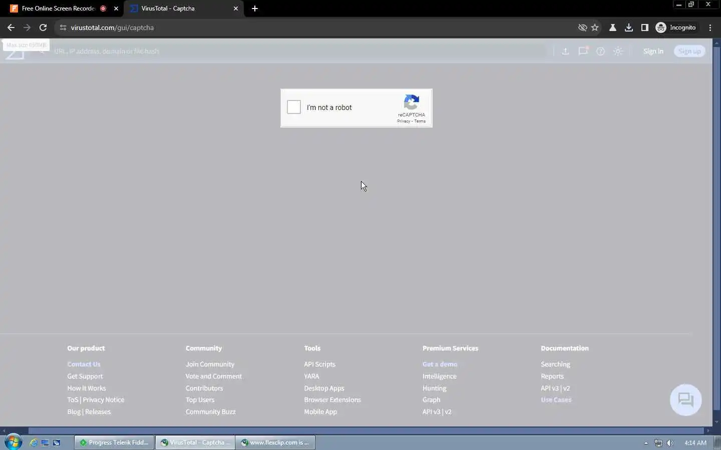Close the Free Online Screen Recorder tab
Viewport: 721px width, 450px height.
tap(116, 8)
